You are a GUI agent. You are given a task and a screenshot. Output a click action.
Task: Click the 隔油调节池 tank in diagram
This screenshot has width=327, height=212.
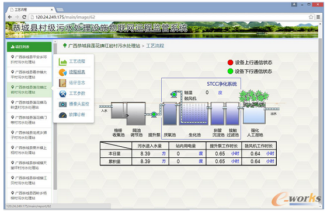[x=137, y=114]
